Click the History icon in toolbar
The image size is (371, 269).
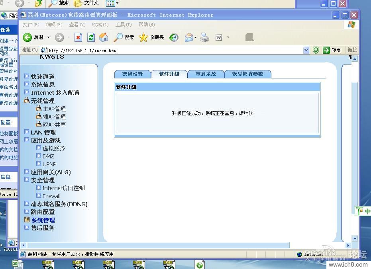(174, 37)
